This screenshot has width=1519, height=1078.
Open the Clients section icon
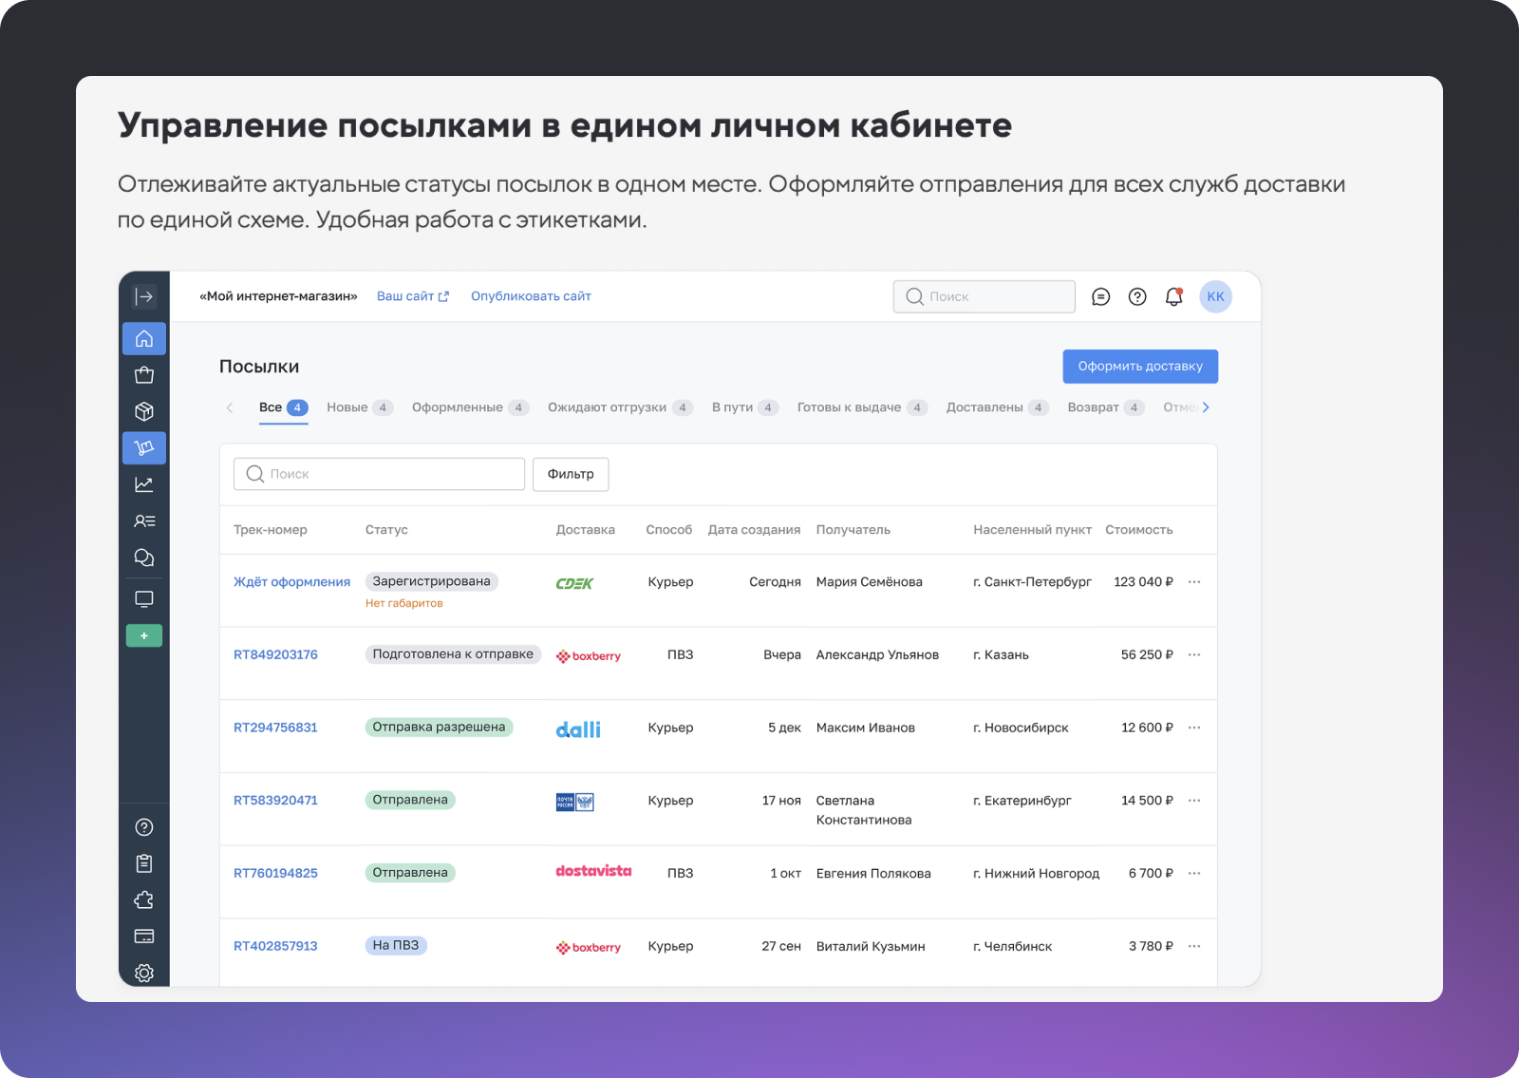tap(144, 520)
